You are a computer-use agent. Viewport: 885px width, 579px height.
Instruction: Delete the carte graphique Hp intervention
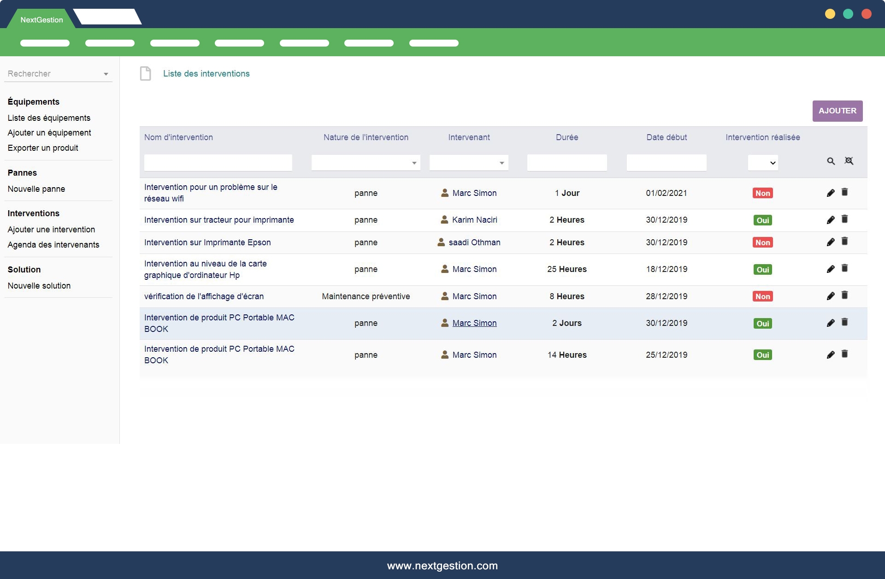844,268
